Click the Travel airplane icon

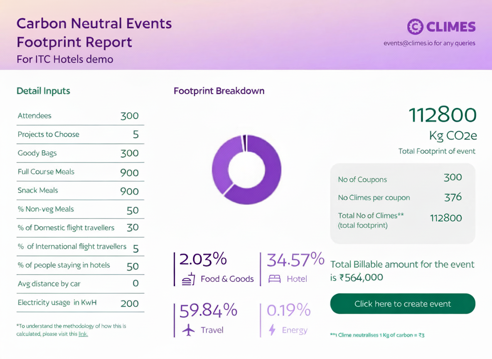click(x=189, y=330)
